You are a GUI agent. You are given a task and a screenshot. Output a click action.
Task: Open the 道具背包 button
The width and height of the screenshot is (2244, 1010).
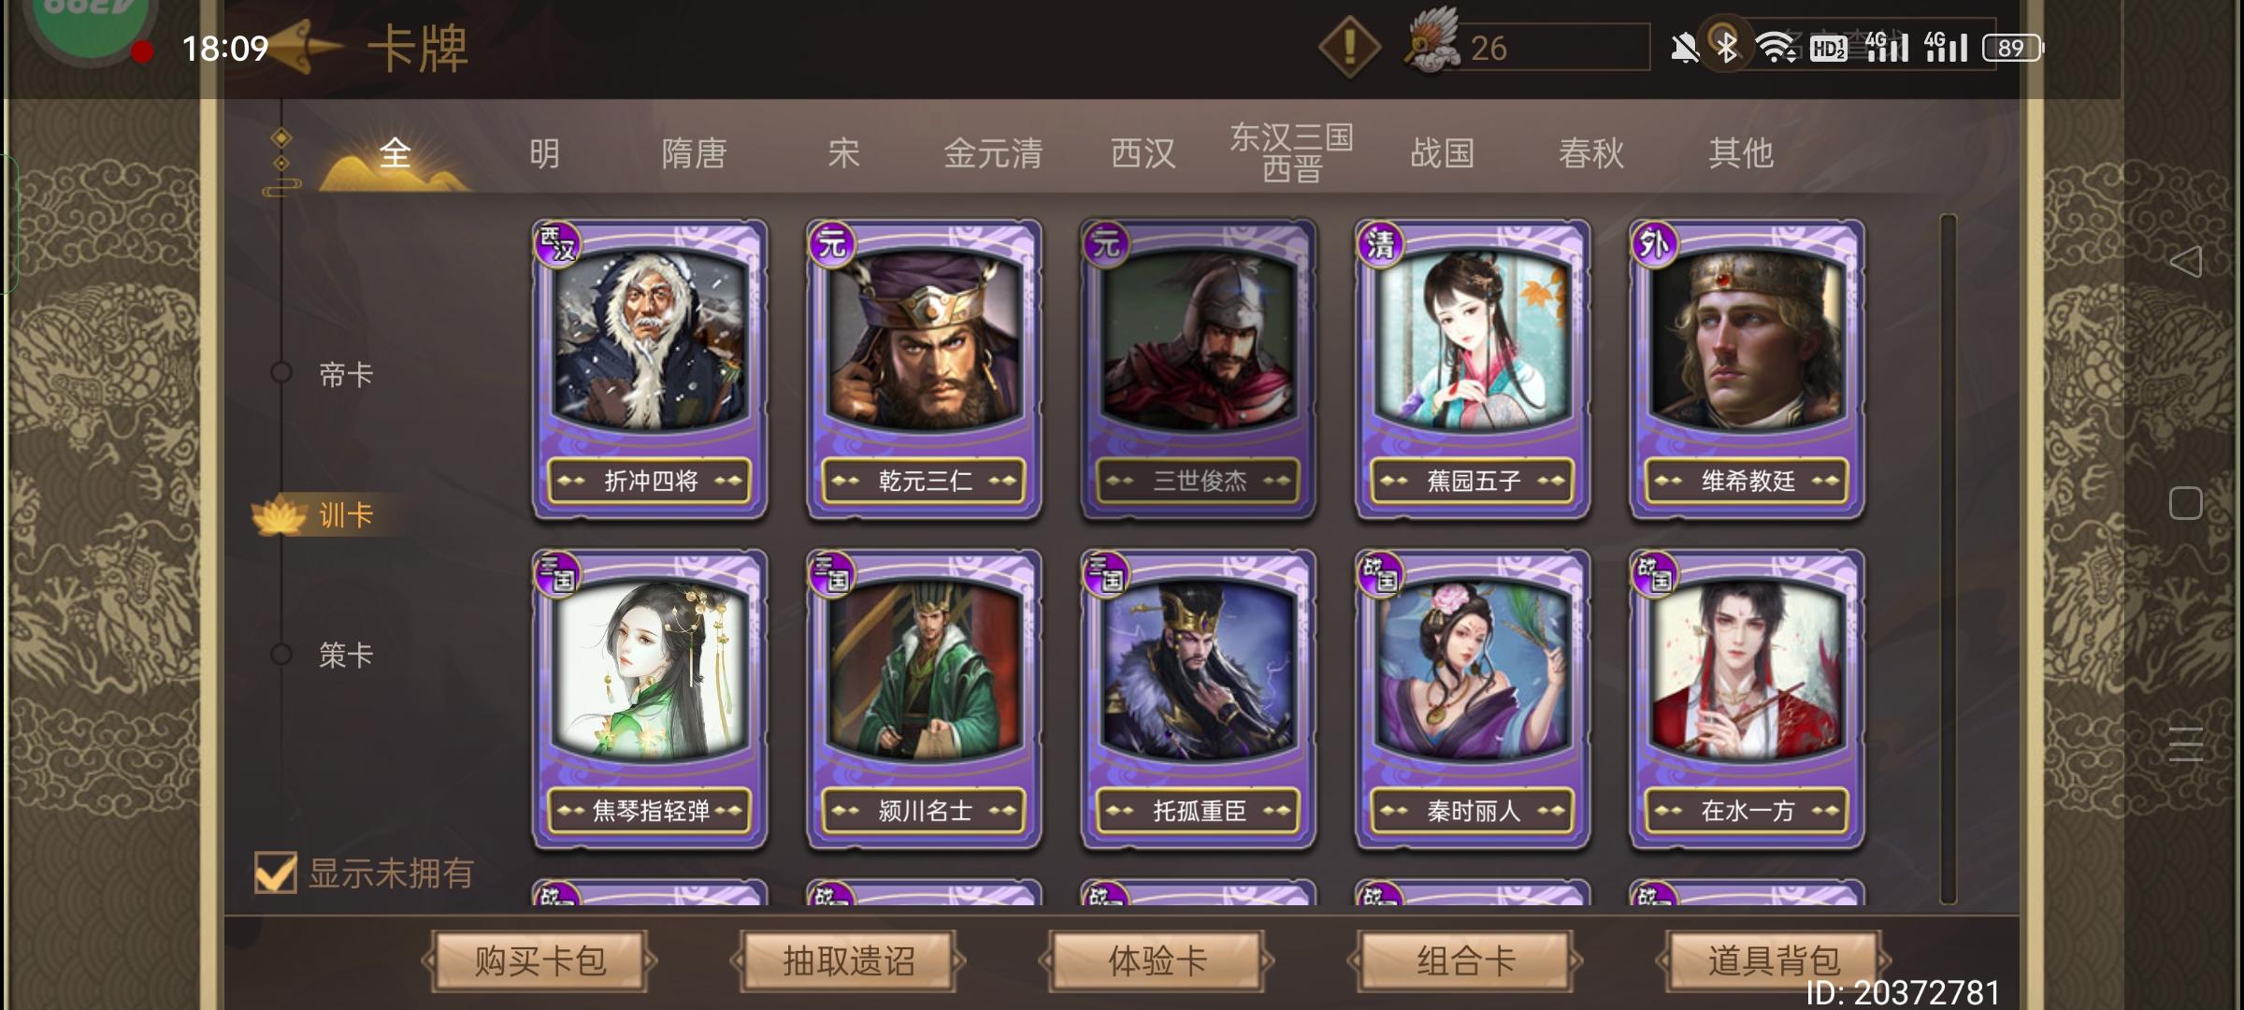[x=1774, y=960]
